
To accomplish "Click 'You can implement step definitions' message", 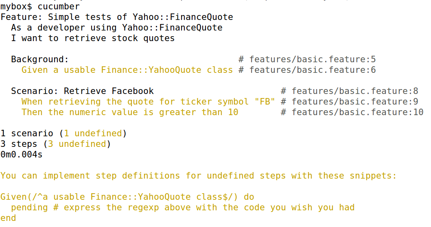I will pyautogui.click(x=199, y=176).
